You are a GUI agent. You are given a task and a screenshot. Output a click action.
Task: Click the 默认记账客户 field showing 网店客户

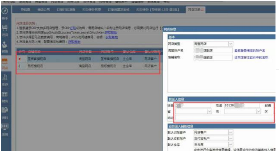(x=211, y=132)
